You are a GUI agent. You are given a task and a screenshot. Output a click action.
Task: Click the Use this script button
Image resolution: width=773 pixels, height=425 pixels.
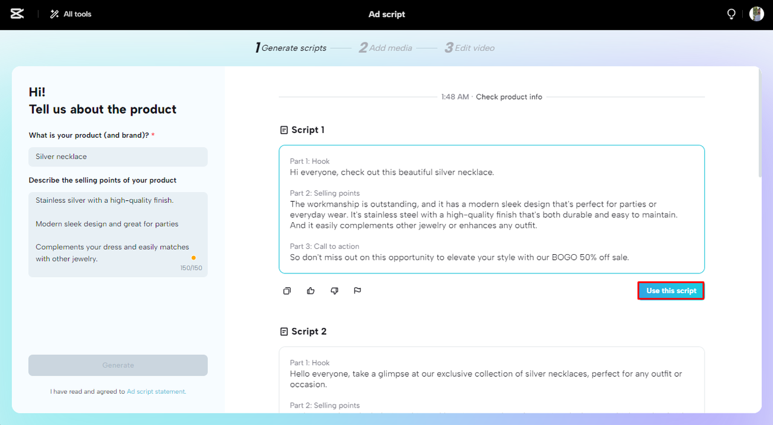click(x=671, y=291)
